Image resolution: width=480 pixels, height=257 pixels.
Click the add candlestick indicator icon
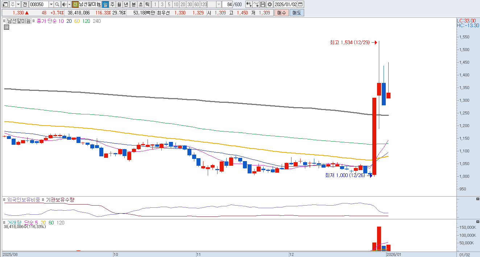pos(249,4)
